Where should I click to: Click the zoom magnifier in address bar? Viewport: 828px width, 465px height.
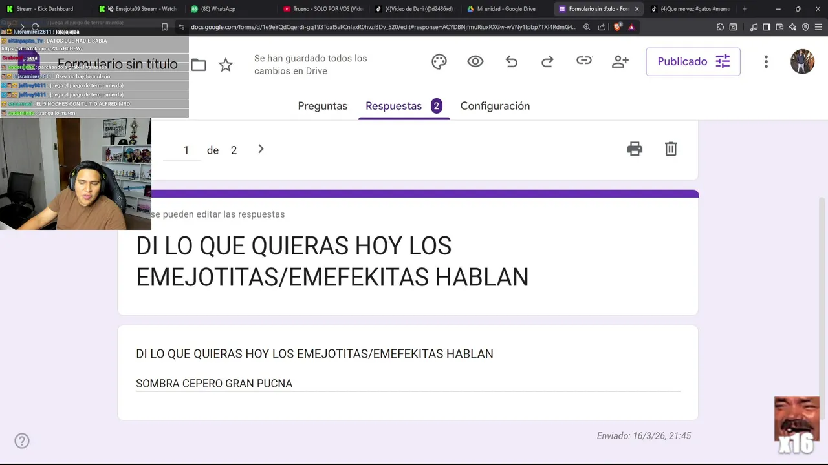[x=587, y=27]
